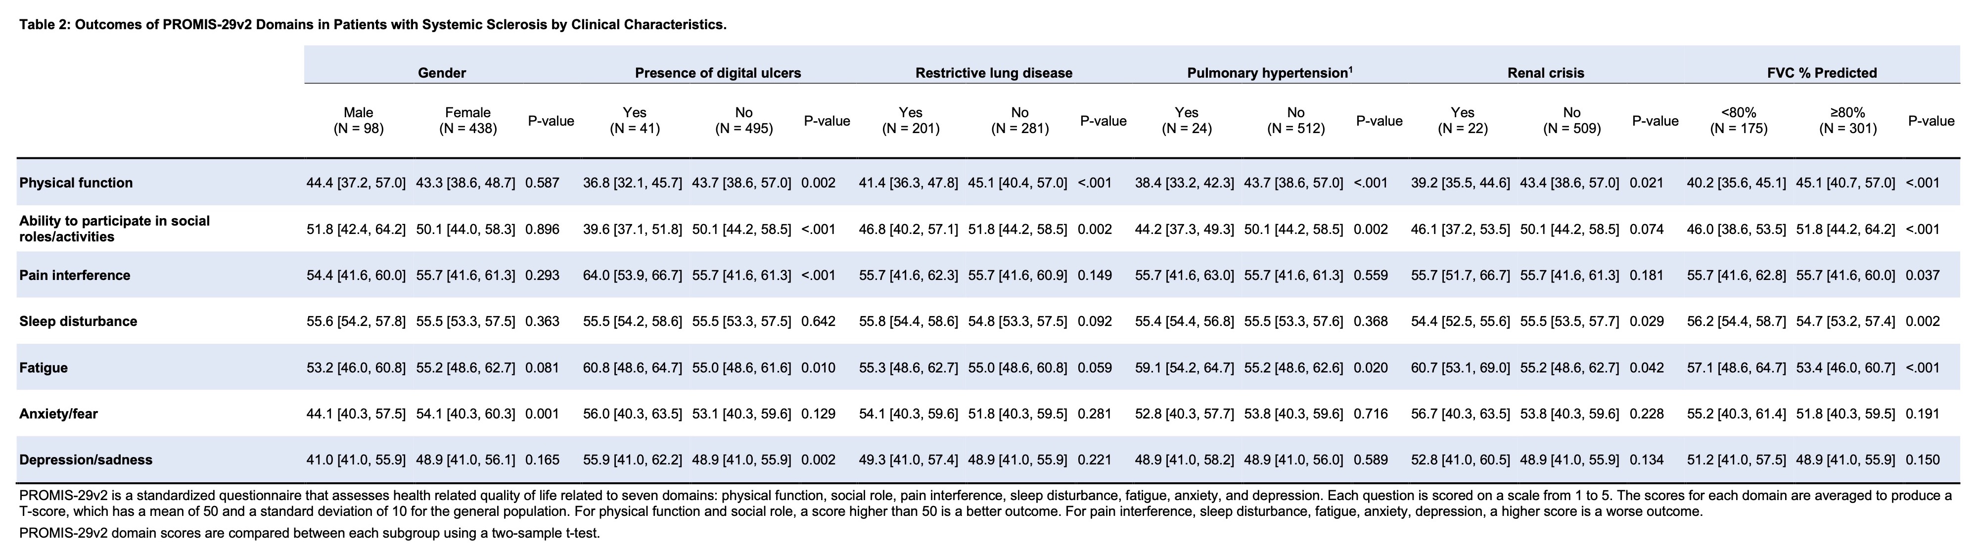Click the Physical function row label
Viewport: 1978px width, 554px height.
(76, 183)
